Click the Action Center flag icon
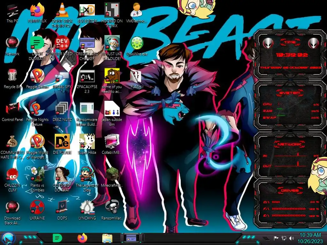The image size is (327, 245). point(276,238)
